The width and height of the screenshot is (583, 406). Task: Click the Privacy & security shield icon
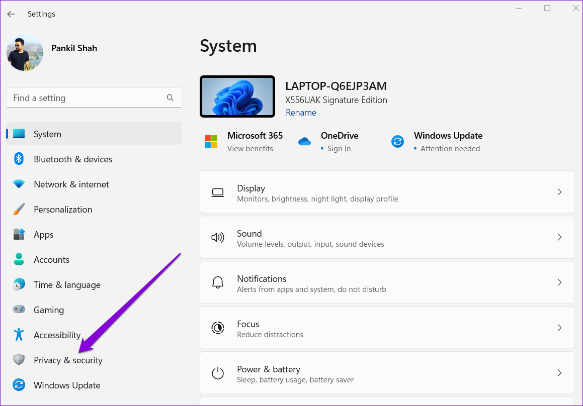[19, 360]
